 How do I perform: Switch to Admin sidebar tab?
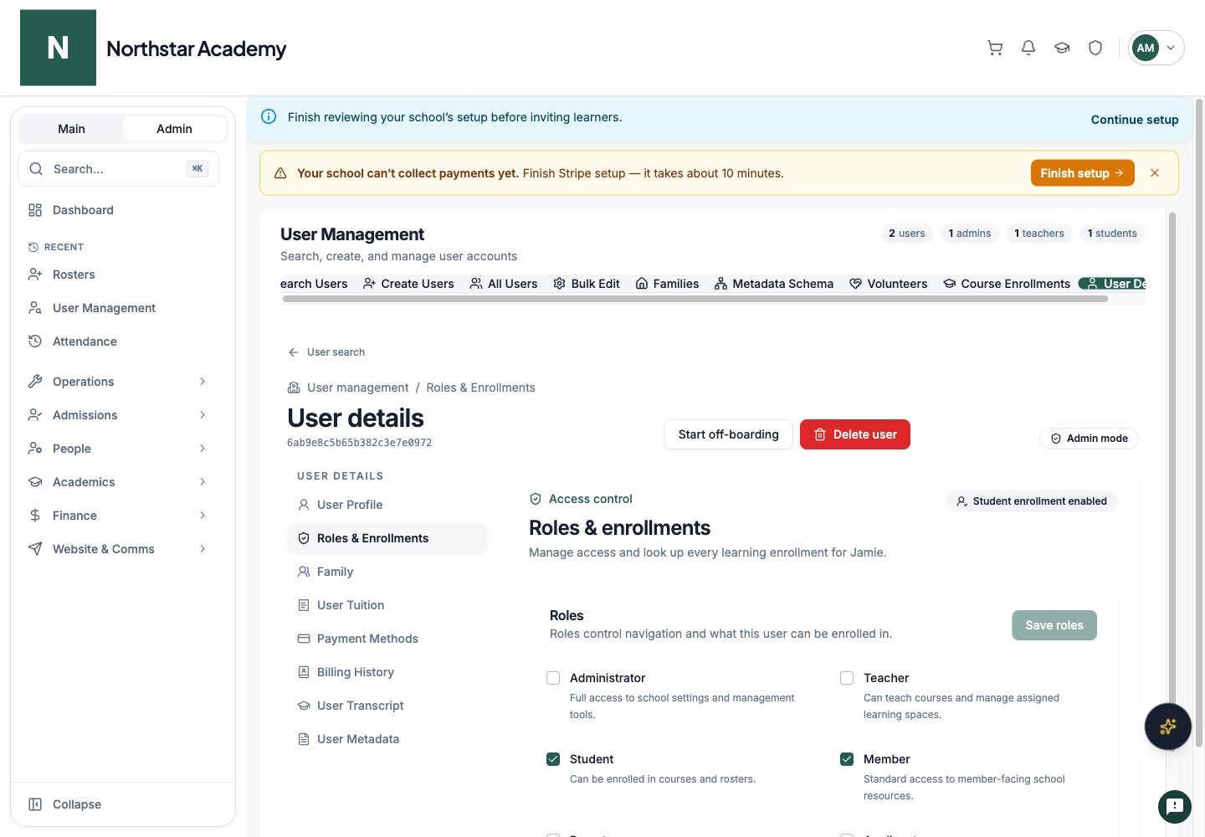click(174, 129)
